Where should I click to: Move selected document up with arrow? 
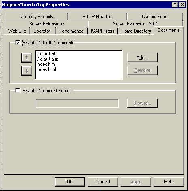[27, 58]
